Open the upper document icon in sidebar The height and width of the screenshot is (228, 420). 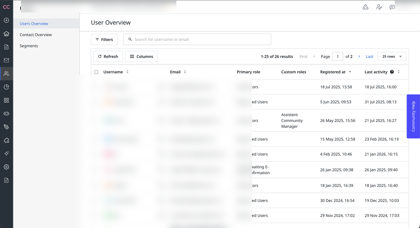pos(6,47)
